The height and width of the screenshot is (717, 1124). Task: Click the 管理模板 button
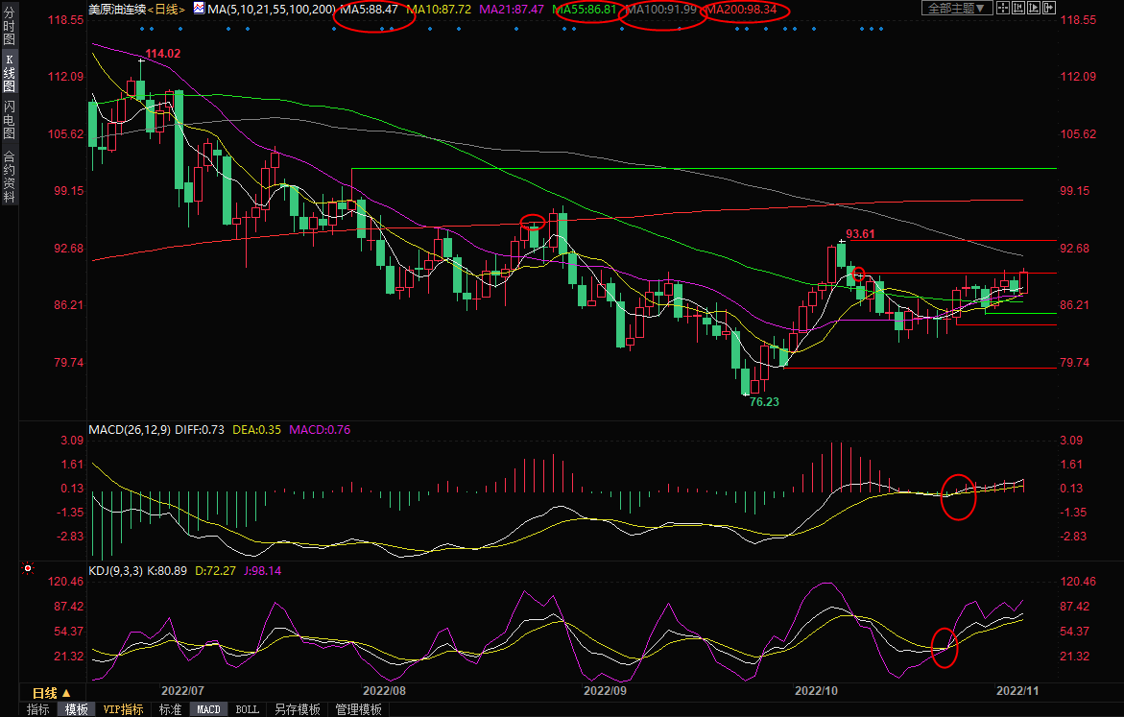point(358,709)
